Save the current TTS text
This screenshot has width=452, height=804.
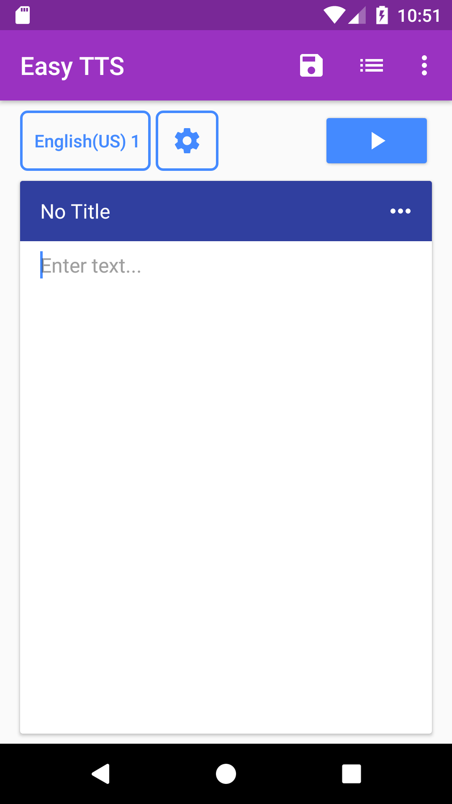(311, 65)
